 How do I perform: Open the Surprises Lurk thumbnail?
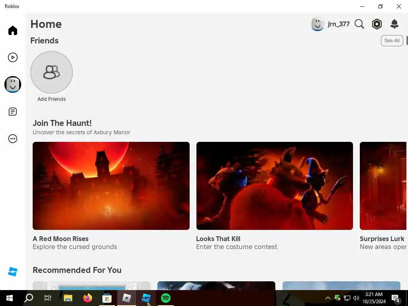[383, 186]
